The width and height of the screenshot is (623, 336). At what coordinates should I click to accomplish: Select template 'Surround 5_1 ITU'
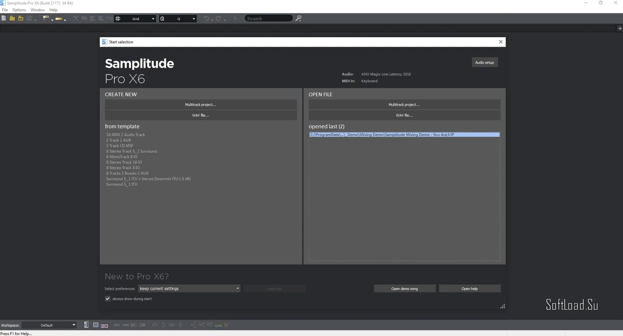coord(121,184)
